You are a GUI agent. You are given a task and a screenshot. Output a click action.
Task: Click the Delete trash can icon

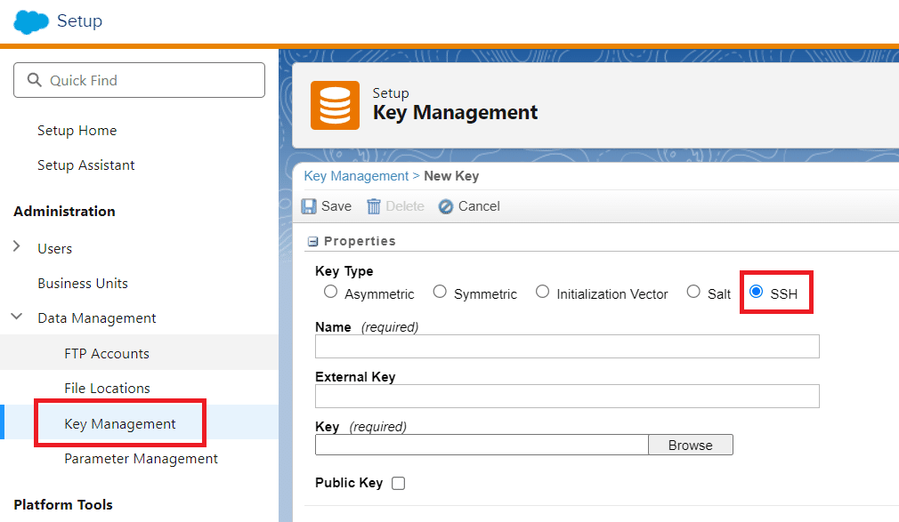point(374,206)
